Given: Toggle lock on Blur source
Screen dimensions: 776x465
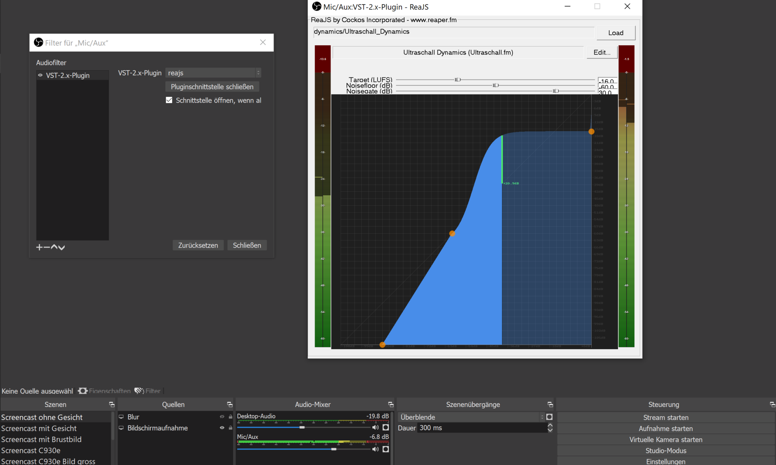Looking at the screenshot, I should (230, 417).
